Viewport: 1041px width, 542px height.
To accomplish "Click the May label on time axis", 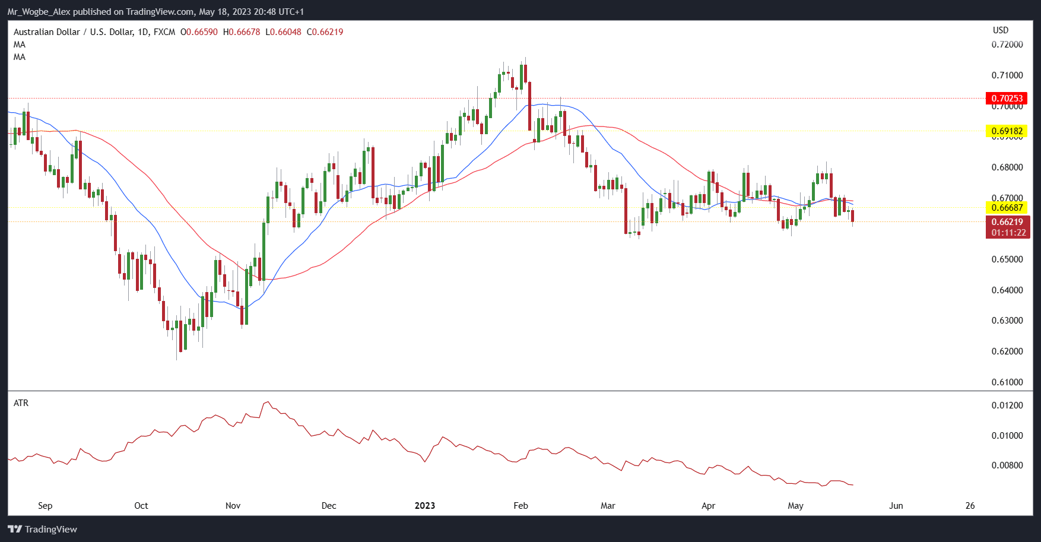I will (795, 506).
